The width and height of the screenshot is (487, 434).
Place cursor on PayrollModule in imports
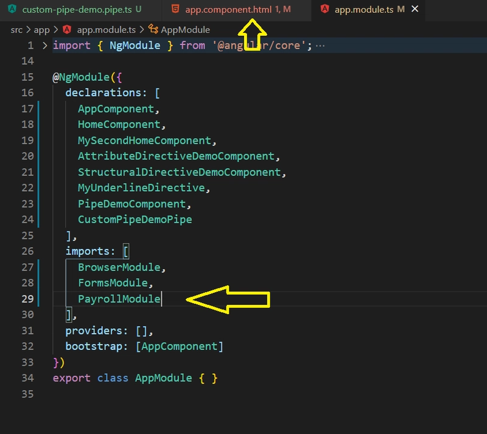click(x=119, y=299)
